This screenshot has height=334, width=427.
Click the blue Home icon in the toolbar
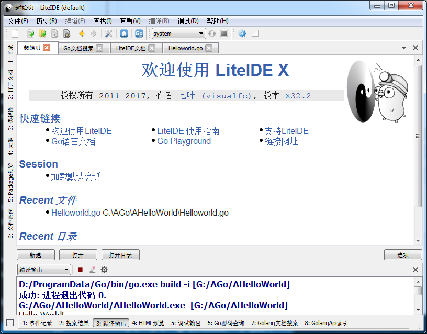coord(124,34)
